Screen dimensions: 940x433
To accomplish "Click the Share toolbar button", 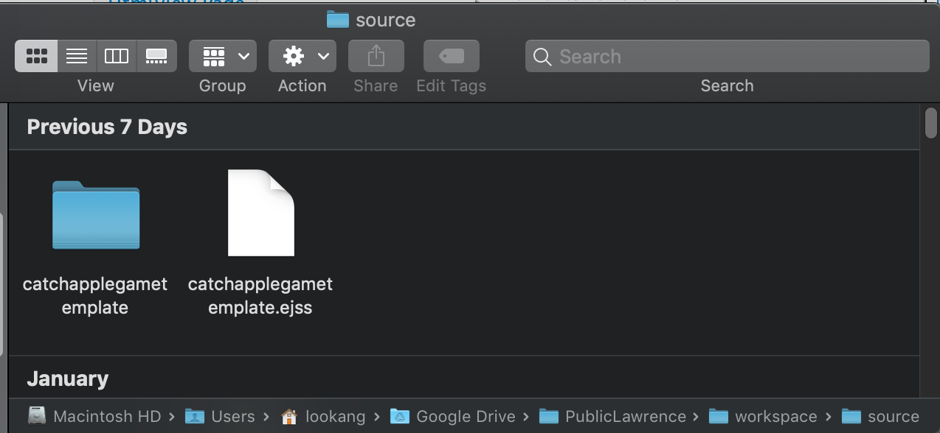I will click(x=376, y=56).
